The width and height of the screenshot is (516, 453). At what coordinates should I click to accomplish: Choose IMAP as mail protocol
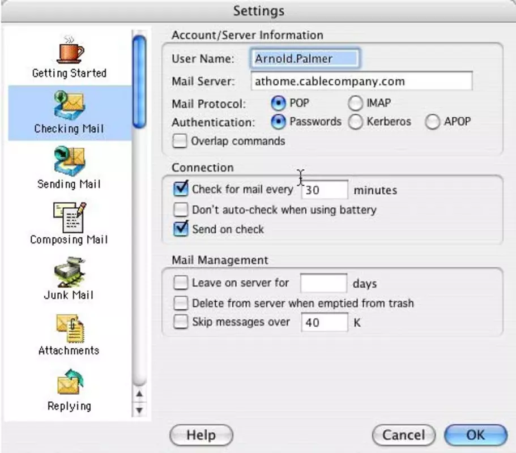pos(355,103)
